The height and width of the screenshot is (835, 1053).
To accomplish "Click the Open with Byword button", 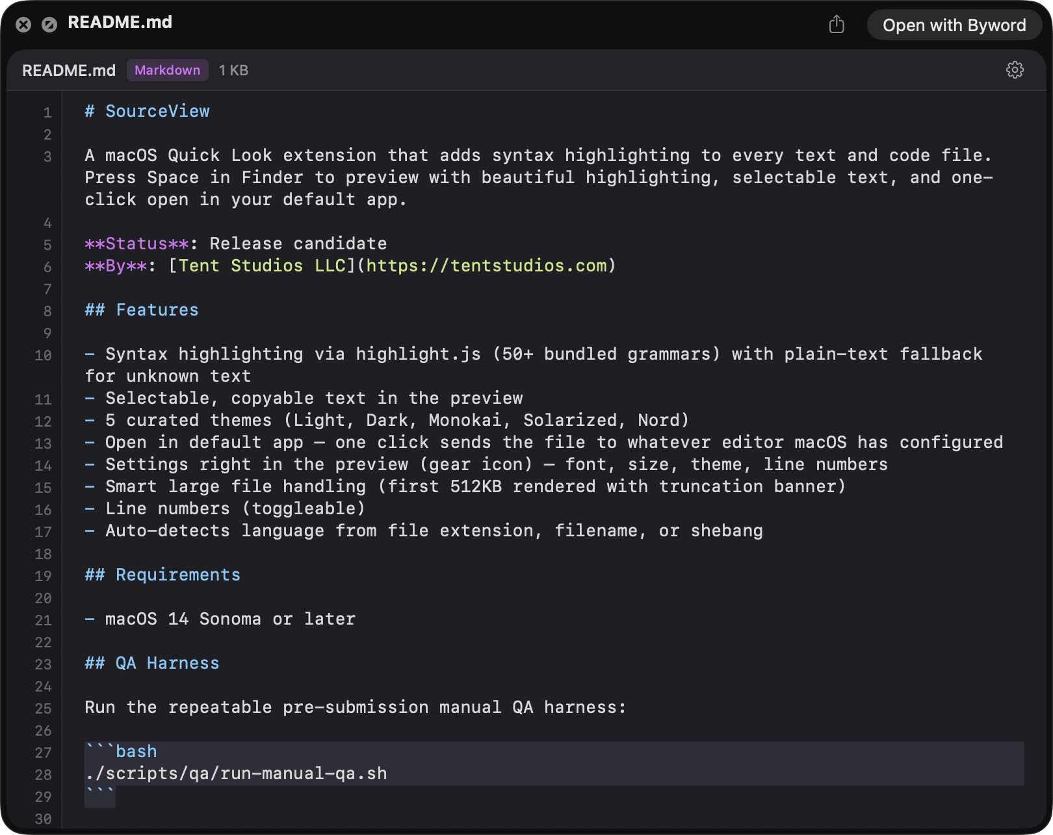I will point(954,25).
